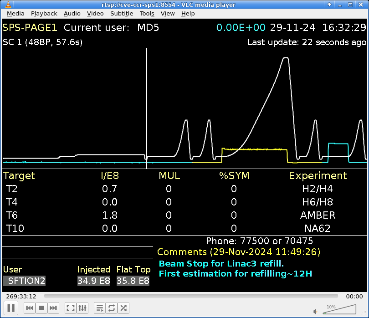Image resolution: width=369 pixels, height=318 pixels.
Task: Expand the Tools menu
Action: click(147, 14)
